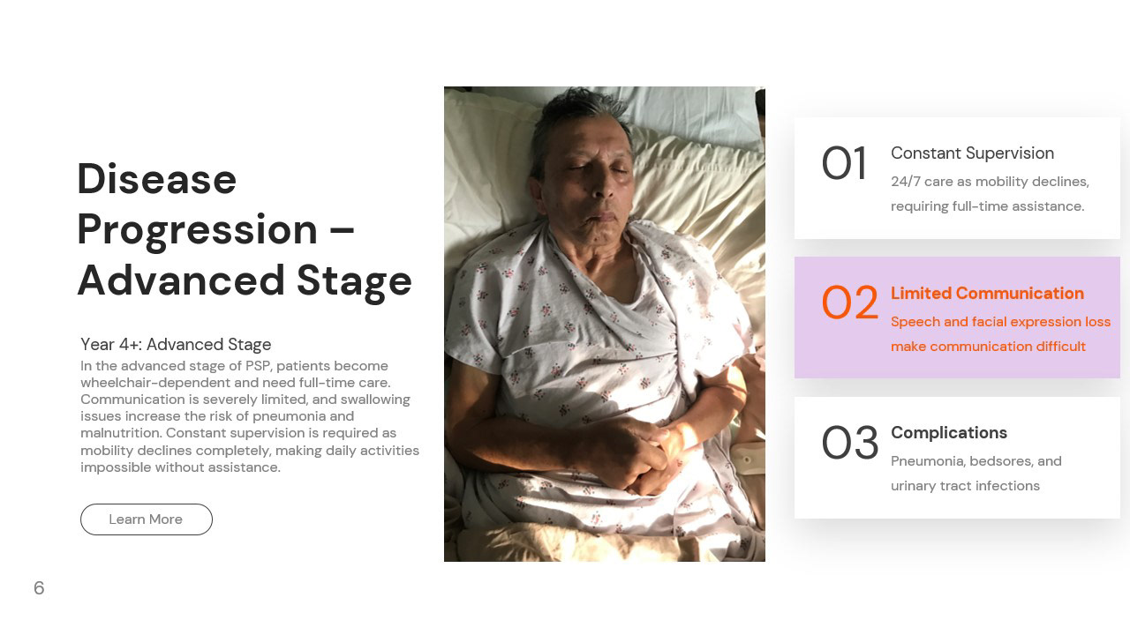The image size is (1130, 635).
Task: Click the speech and facial expression loss text
Action: [1000, 334]
